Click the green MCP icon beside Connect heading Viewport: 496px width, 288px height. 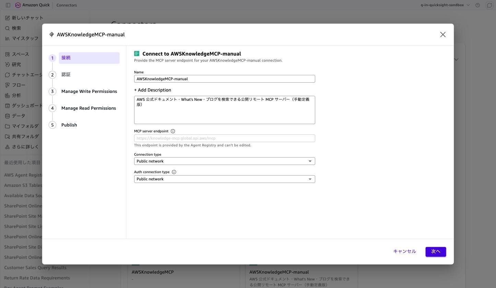tap(137, 53)
